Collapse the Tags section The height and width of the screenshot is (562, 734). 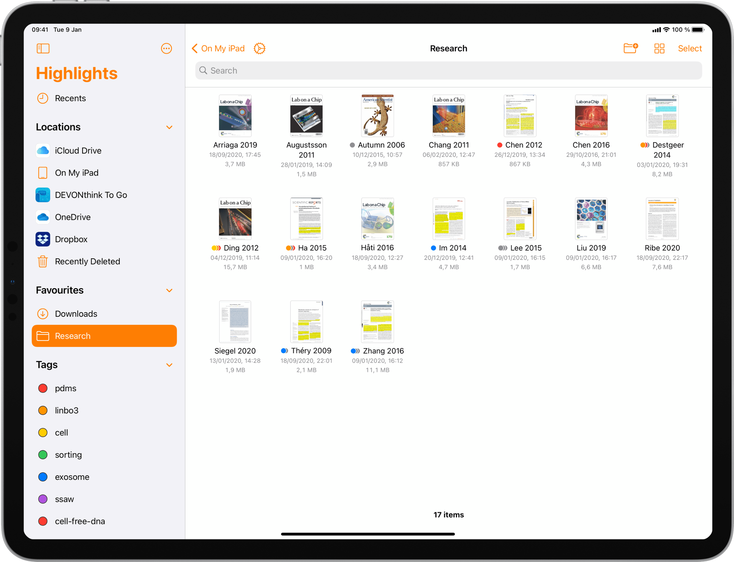pyautogui.click(x=169, y=364)
